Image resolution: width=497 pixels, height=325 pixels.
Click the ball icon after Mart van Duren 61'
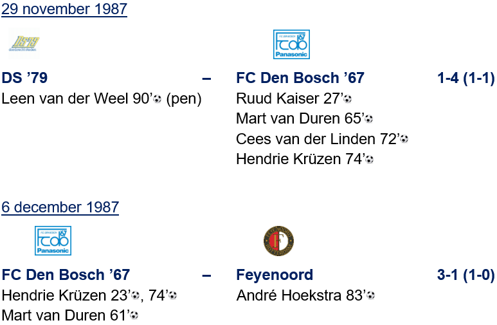pos(134,315)
